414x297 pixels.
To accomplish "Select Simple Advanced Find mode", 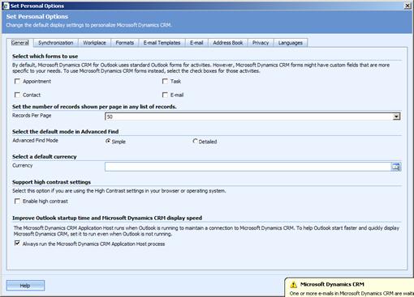I will (x=108, y=141).
